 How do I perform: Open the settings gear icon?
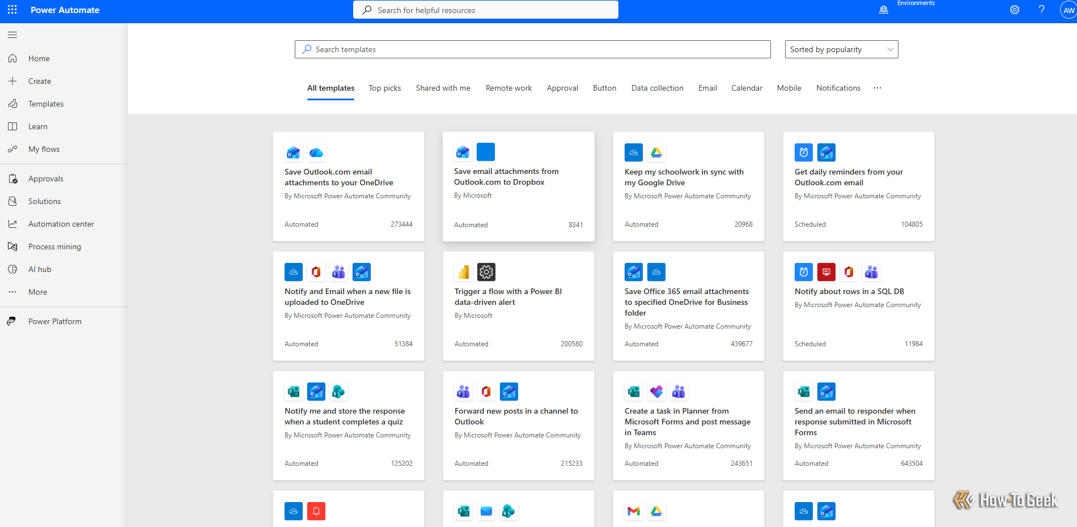tap(1015, 10)
